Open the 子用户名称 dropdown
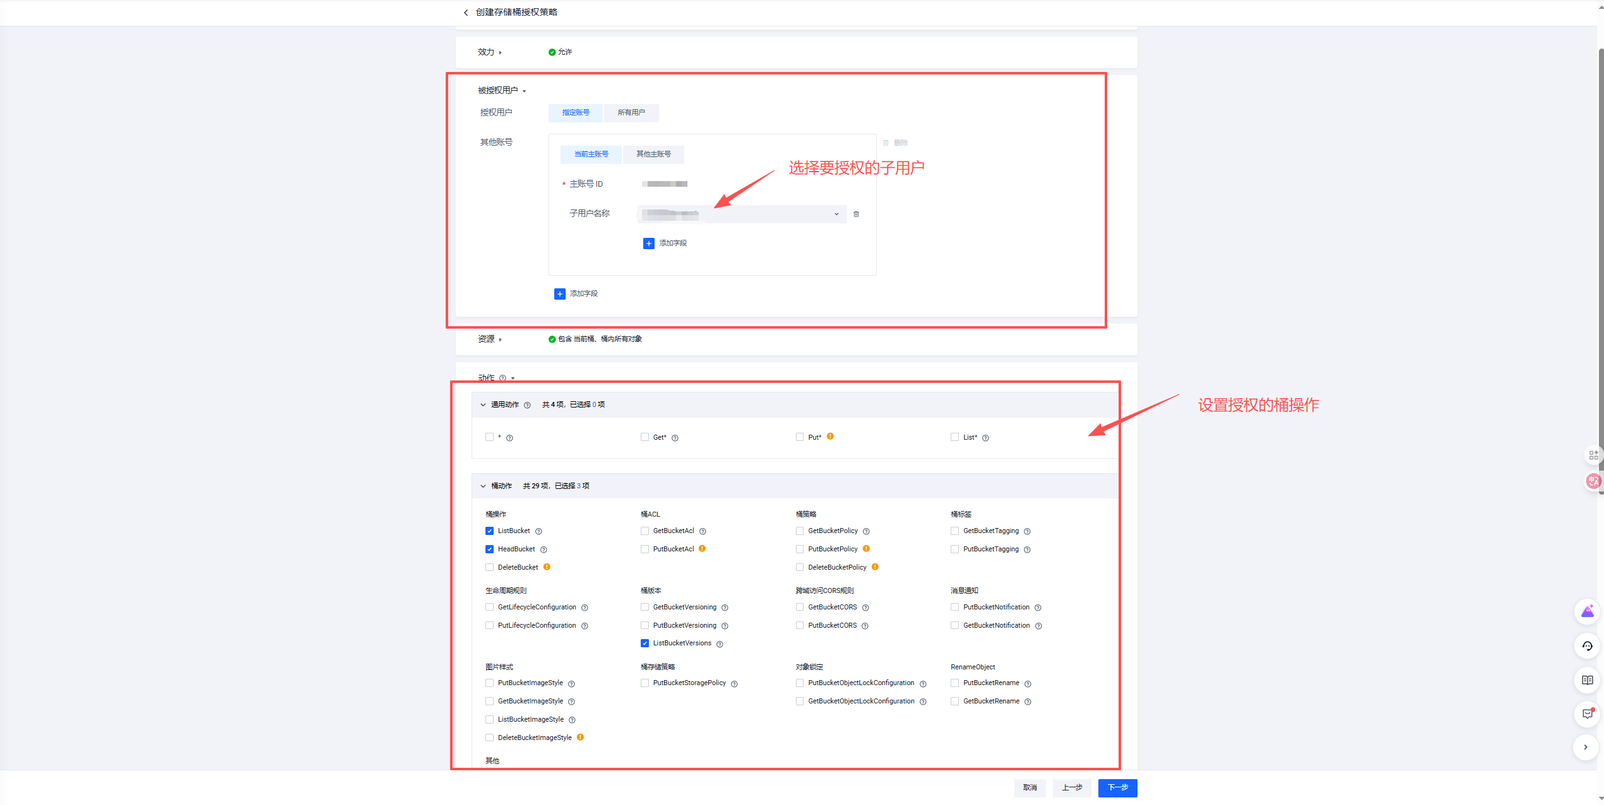Image resolution: width=1604 pixels, height=805 pixels. pyautogui.click(x=741, y=214)
